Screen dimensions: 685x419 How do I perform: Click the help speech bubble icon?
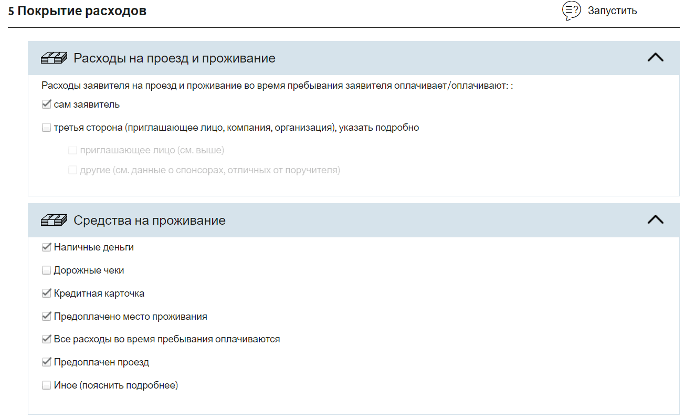coord(572,11)
